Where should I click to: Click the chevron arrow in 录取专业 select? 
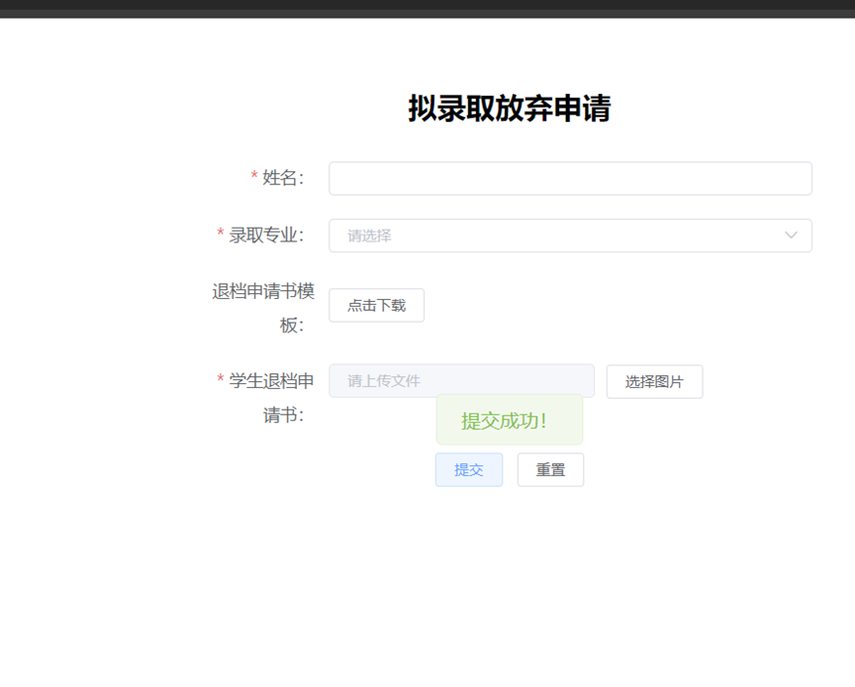tap(791, 236)
